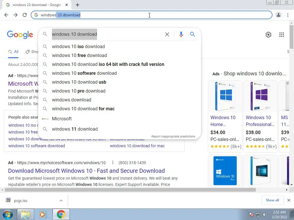
Task: Choose suggestion 'windows 10 software download'
Action: click(119, 73)
